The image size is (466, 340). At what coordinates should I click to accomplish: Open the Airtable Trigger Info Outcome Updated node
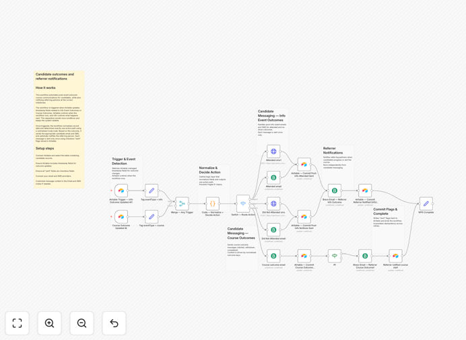[x=121, y=191]
